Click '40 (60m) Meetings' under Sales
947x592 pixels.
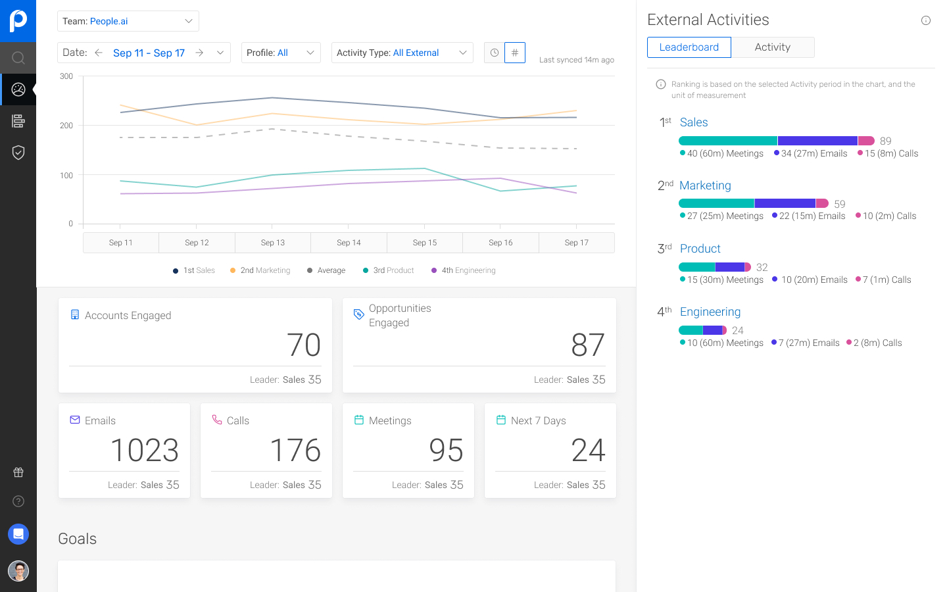[721, 153]
